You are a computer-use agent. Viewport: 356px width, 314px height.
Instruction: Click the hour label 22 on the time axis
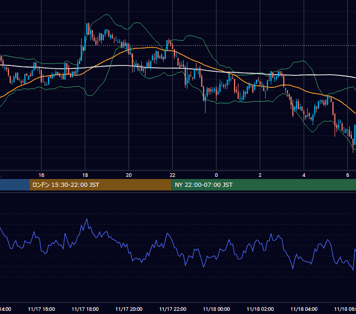173,175
